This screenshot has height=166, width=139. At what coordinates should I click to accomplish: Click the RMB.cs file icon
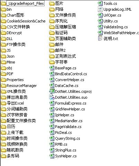52,144
